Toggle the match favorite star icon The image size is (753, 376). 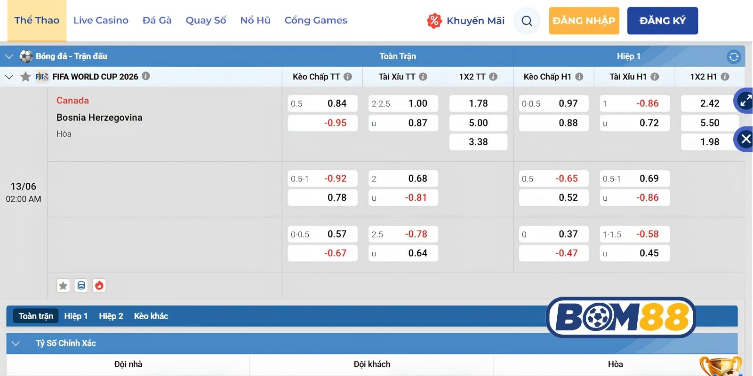(63, 285)
